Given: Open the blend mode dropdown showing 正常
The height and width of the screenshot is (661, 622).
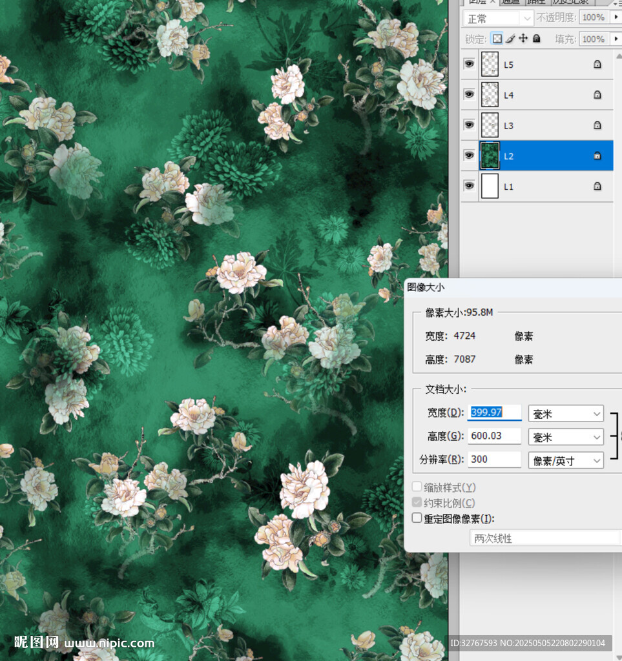Looking at the screenshot, I should pos(499,18).
